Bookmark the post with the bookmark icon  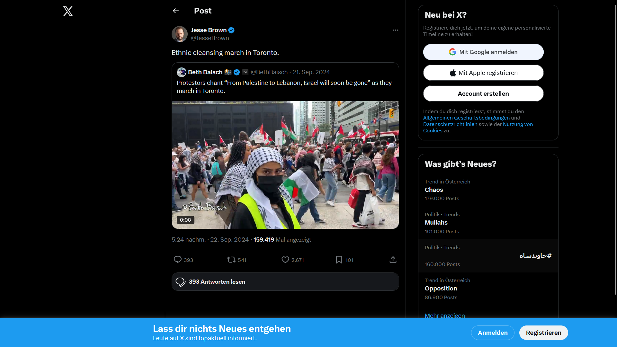(339, 260)
